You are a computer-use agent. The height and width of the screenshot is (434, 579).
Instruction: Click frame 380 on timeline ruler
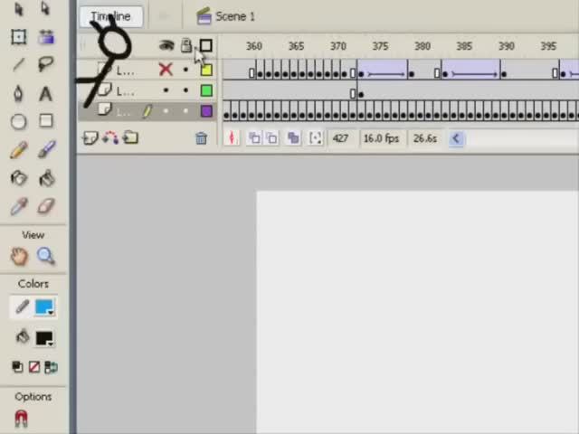pos(422,46)
